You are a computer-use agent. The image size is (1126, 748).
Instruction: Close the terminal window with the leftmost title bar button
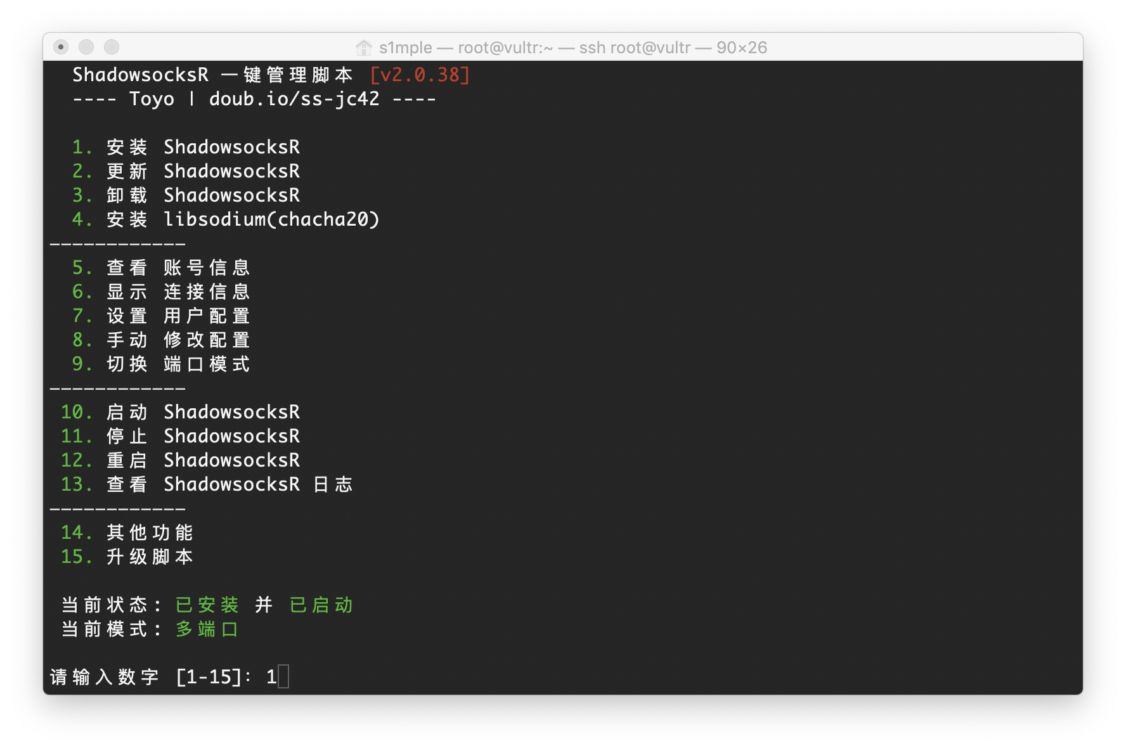[61, 47]
